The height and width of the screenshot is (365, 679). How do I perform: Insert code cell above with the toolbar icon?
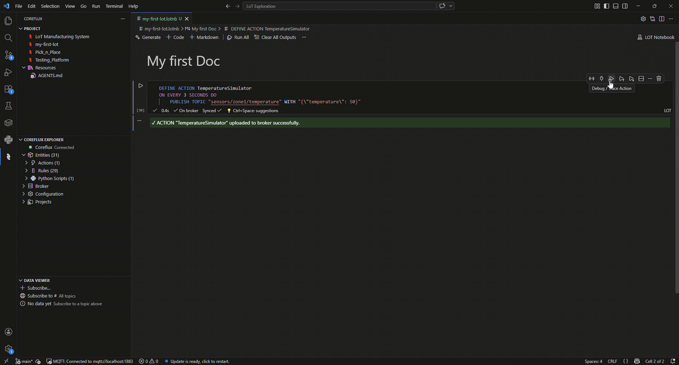(x=621, y=79)
